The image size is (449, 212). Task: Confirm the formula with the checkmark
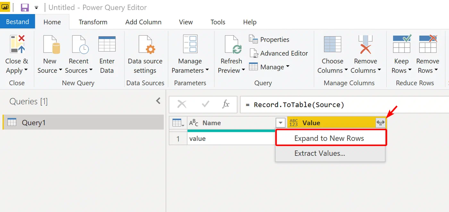click(x=205, y=104)
